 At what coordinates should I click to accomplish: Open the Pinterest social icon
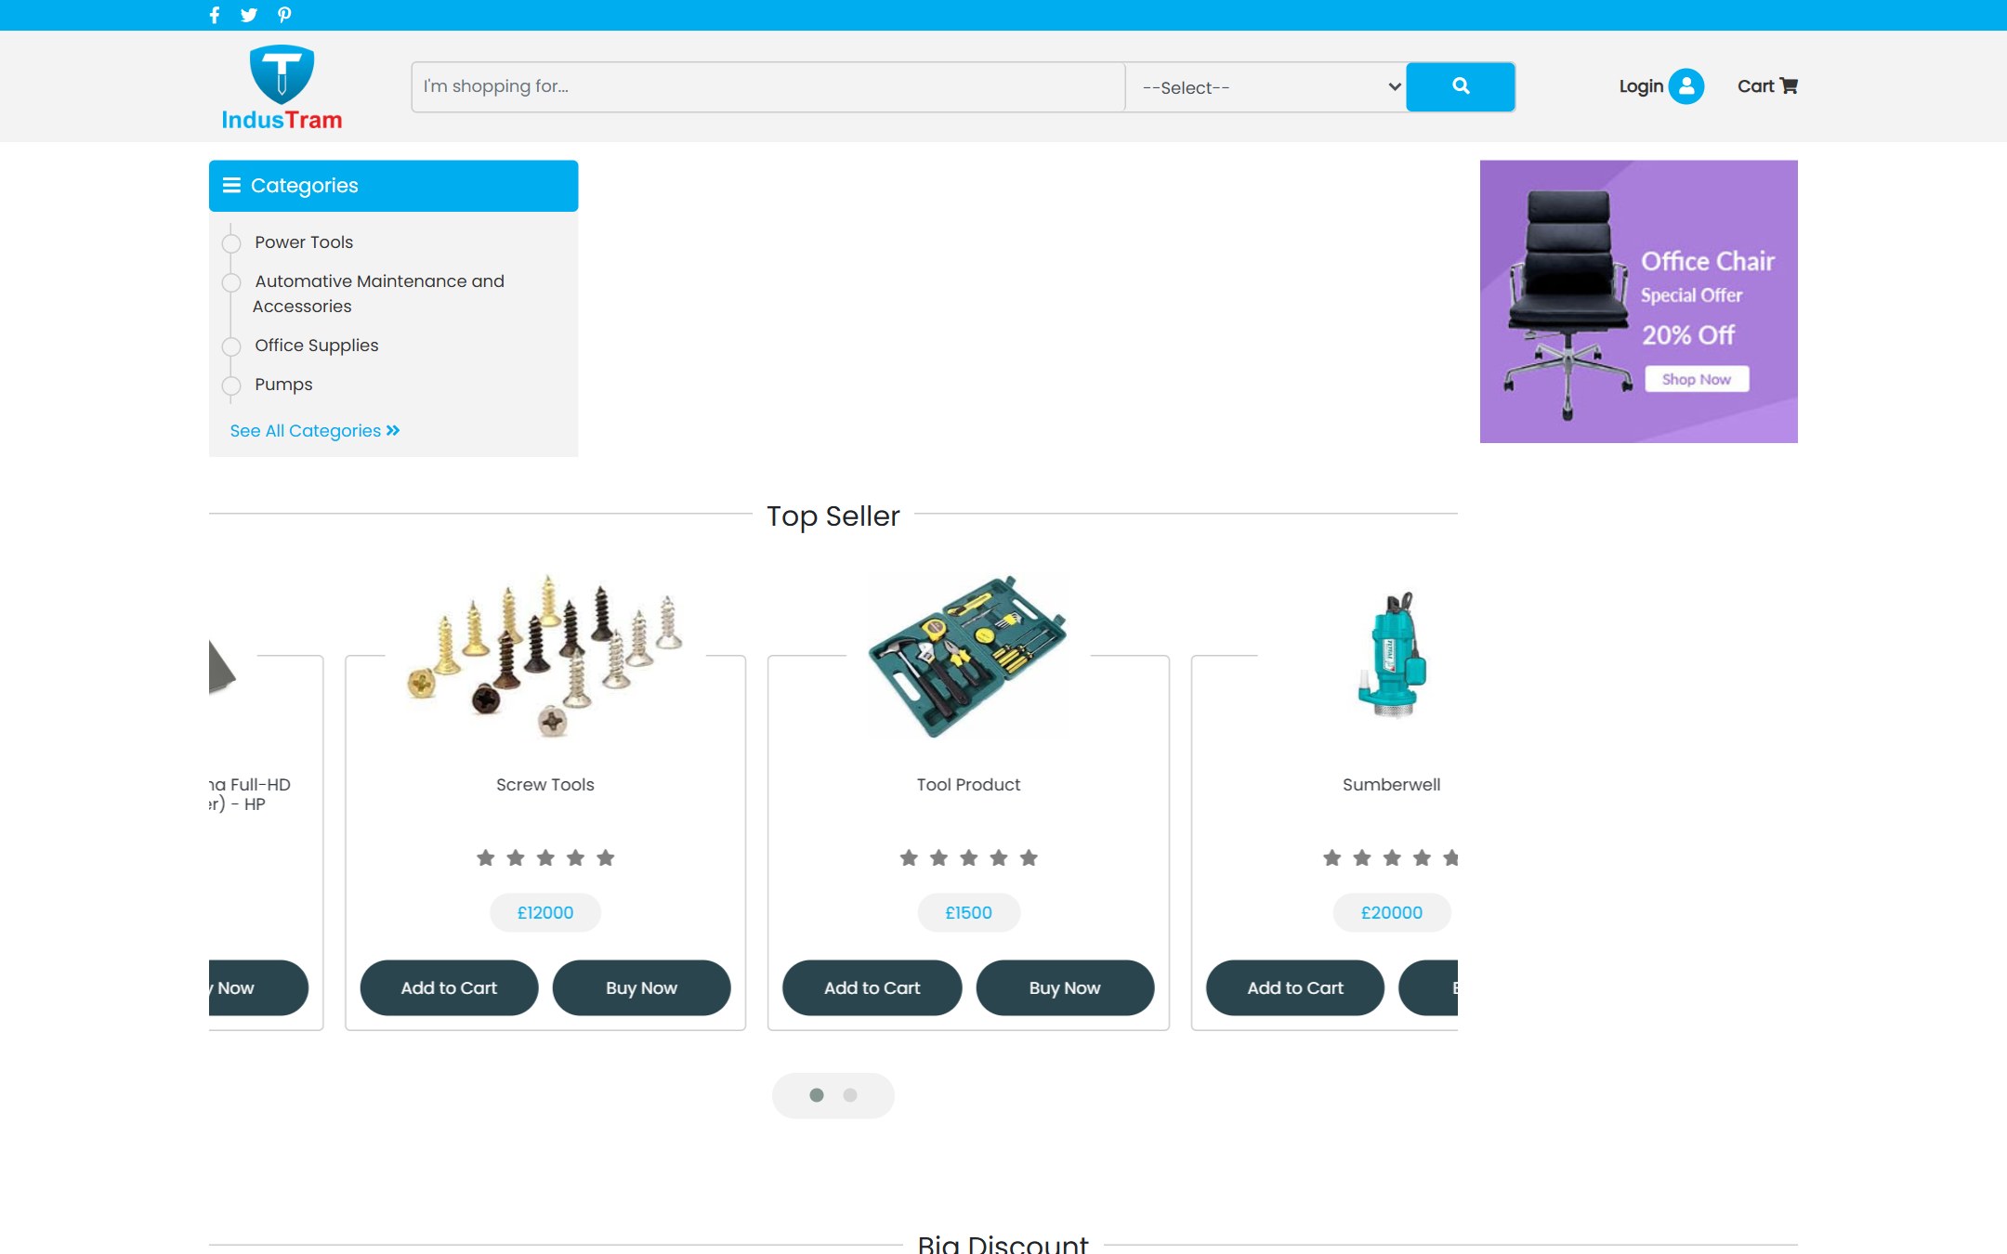point(284,15)
